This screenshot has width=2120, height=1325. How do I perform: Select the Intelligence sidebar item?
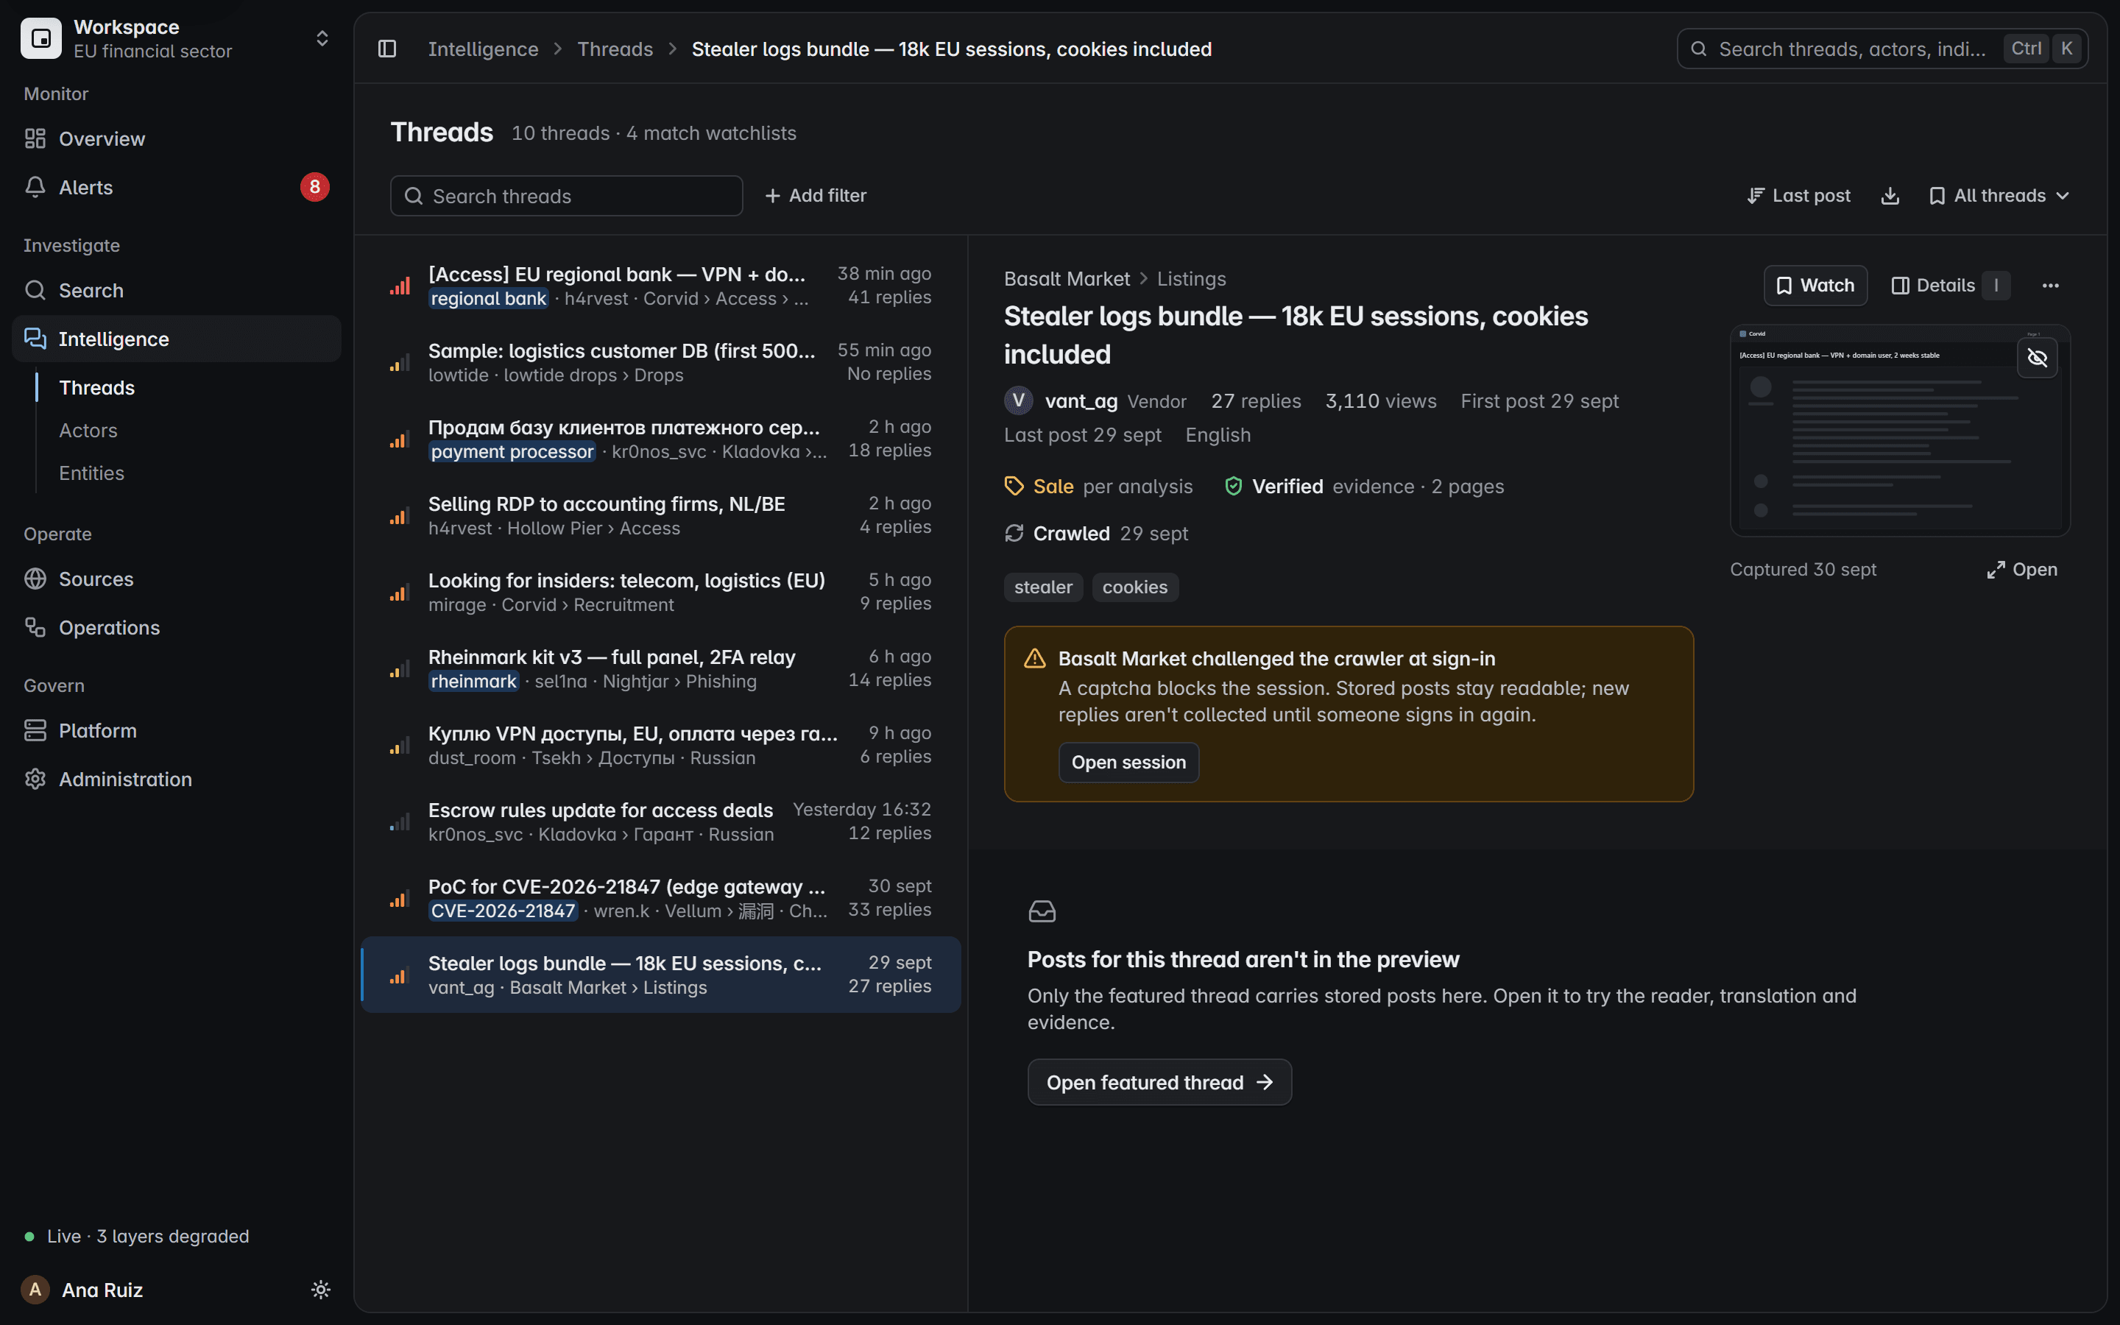(x=175, y=339)
